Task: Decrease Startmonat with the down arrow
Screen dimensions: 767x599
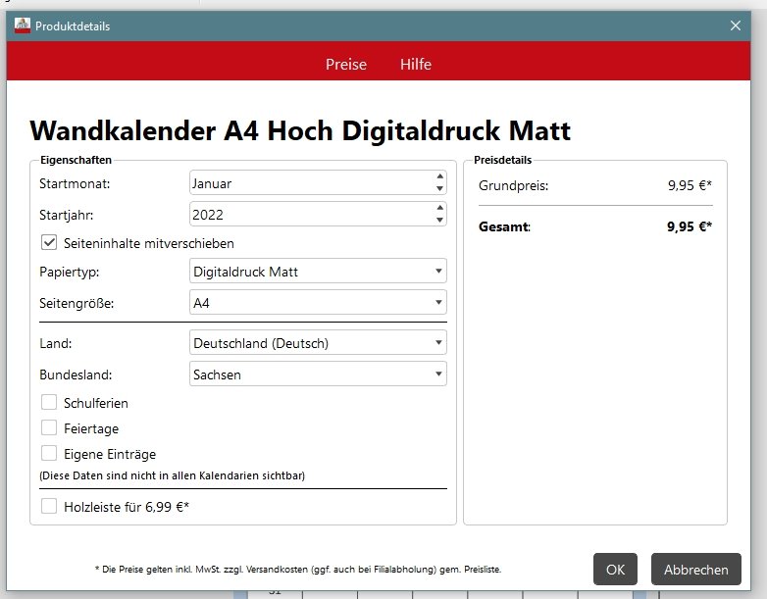Action: 438,189
